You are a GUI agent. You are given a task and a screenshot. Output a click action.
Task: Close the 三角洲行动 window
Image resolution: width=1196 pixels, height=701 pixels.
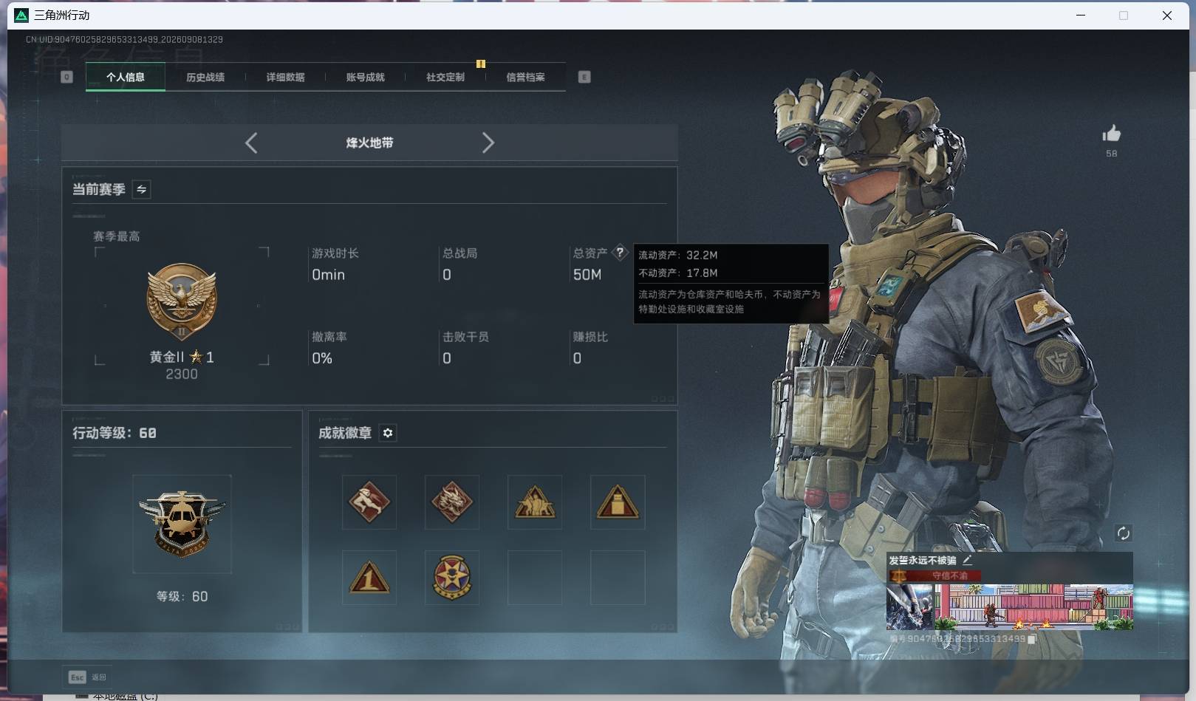[1167, 15]
